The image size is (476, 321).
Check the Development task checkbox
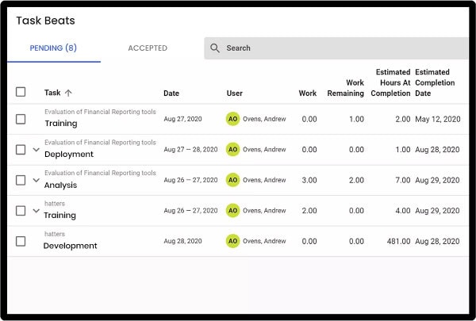click(x=21, y=241)
